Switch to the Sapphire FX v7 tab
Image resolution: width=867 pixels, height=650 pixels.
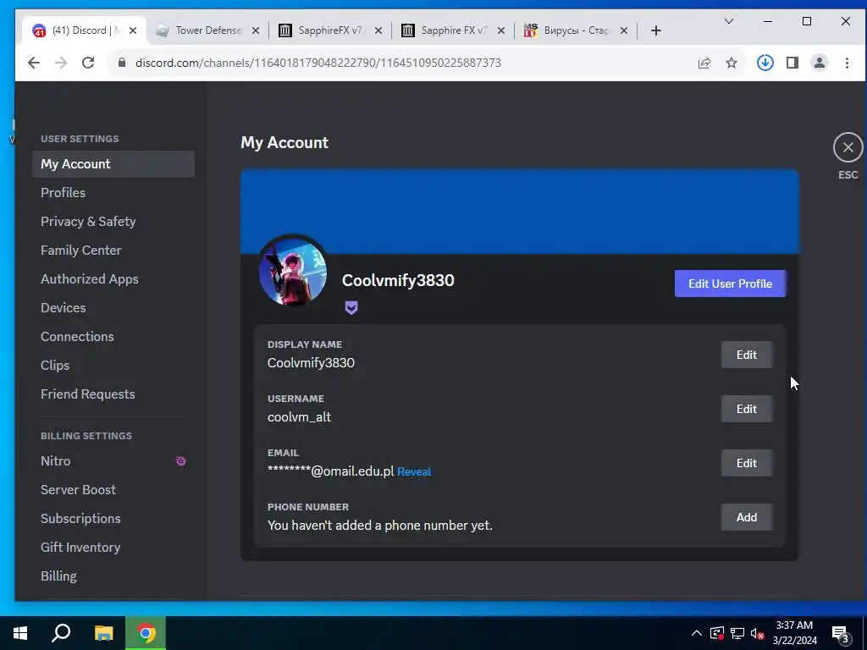coord(454,30)
